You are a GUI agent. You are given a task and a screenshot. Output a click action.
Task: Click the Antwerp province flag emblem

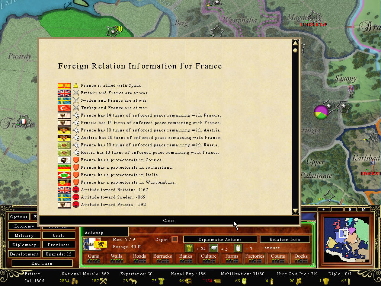[x=96, y=244]
